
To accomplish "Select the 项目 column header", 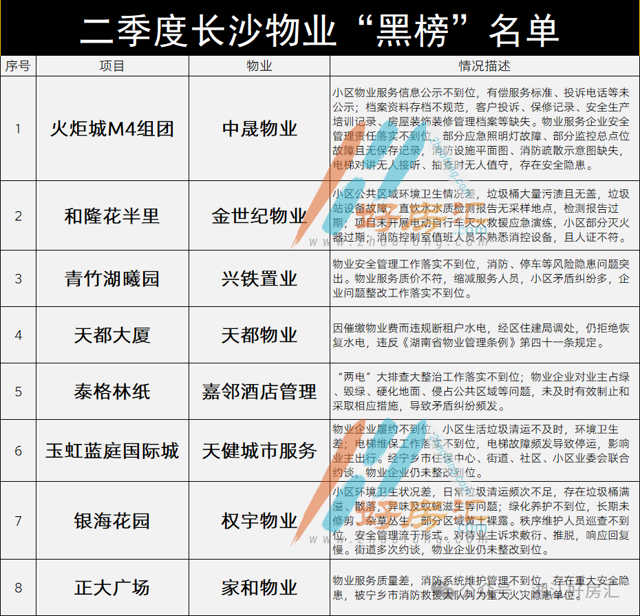I will pyautogui.click(x=112, y=65).
